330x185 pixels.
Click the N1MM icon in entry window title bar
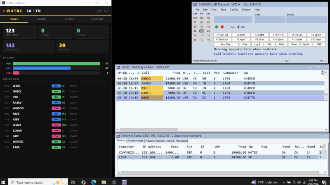(195, 5)
